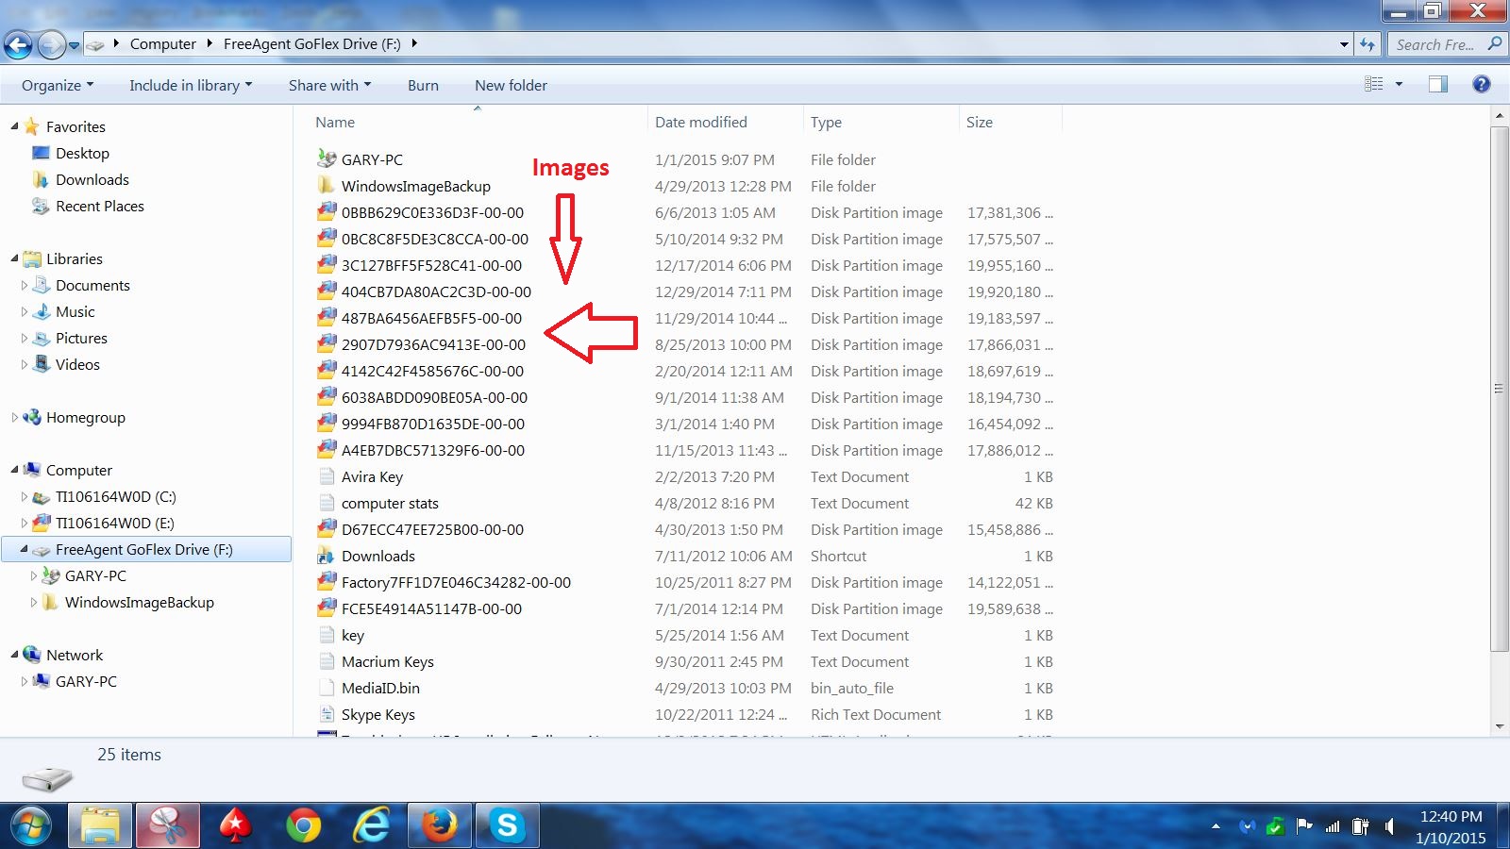
Task: Click the Refresh button beside address bar
Action: coord(1367,44)
